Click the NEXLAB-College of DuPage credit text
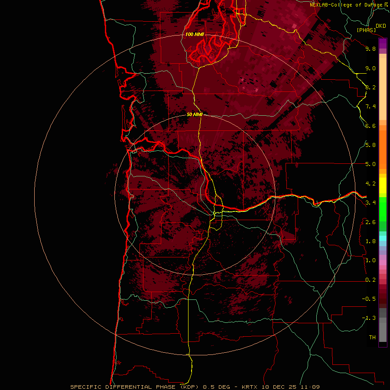390x390 pixels. pyautogui.click(x=347, y=5)
